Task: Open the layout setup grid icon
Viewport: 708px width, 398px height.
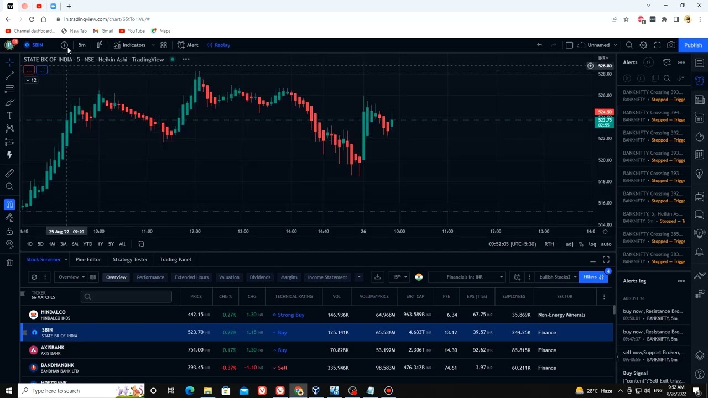Action: [164, 45]
